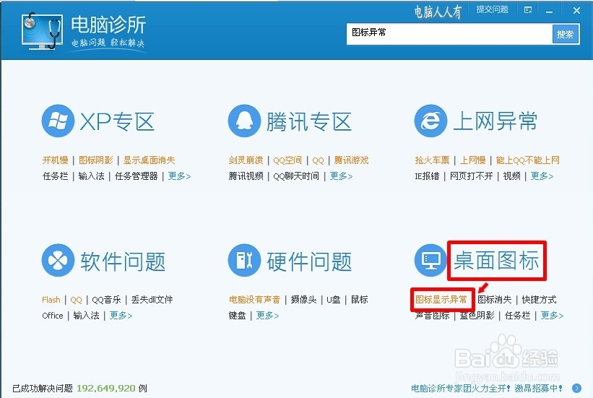Screen dimensions: 593x398
Task: Open the 桌面图标 heading
Action: pos(496,261)
